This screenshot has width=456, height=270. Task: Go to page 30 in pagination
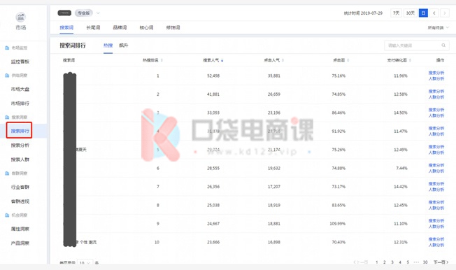point(425,262)
